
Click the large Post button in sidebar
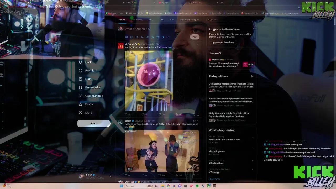(x=94, y=123)
